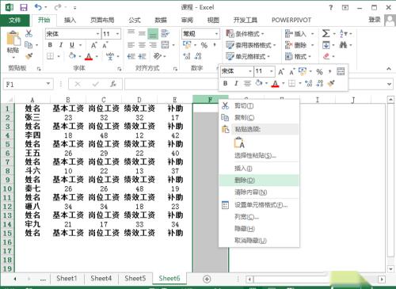The image size is (396, 289).
Task: Open 条件格式 dropdown
Action: click(x=245, y=34)
